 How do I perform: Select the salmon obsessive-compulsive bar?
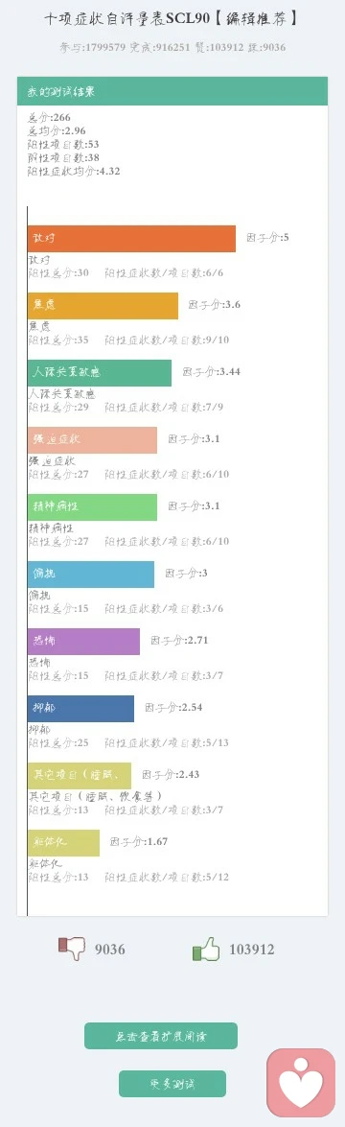pyautogui.click(x=92, y=440)
